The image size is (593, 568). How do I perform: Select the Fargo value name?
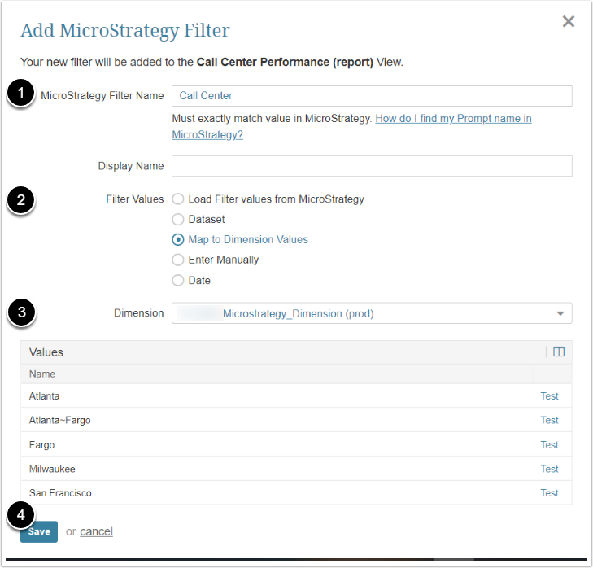[42, 445]
